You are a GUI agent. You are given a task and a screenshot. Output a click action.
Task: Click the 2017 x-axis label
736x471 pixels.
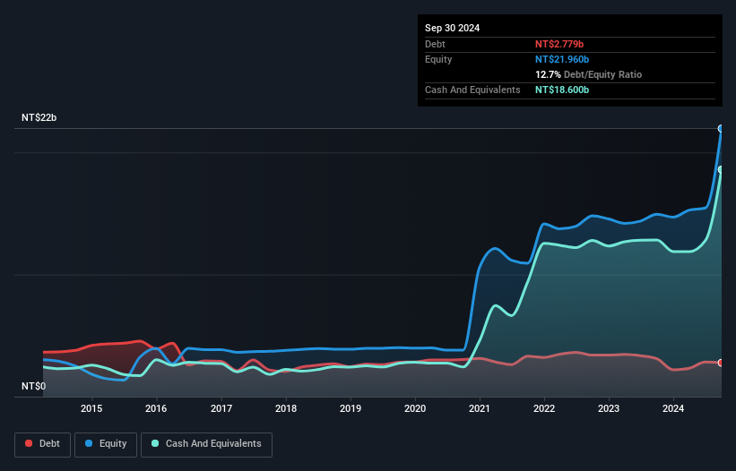click(221, 408)
